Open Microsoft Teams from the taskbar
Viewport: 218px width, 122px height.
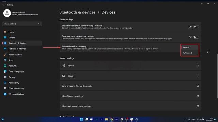[92, 119]
